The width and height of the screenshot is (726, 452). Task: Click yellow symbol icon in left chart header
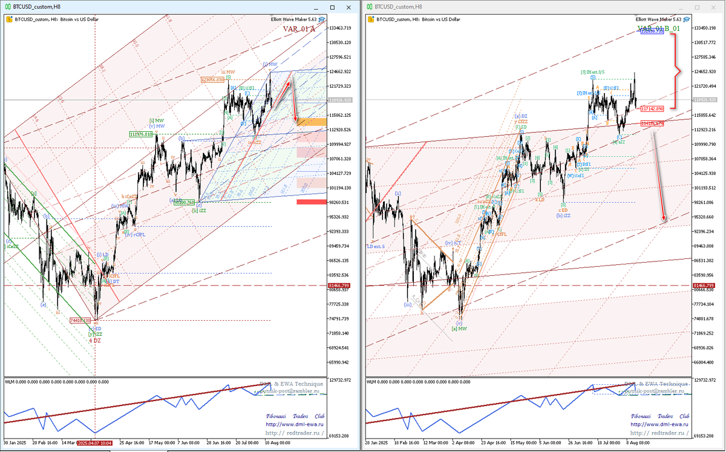click(x=9, y=19)
